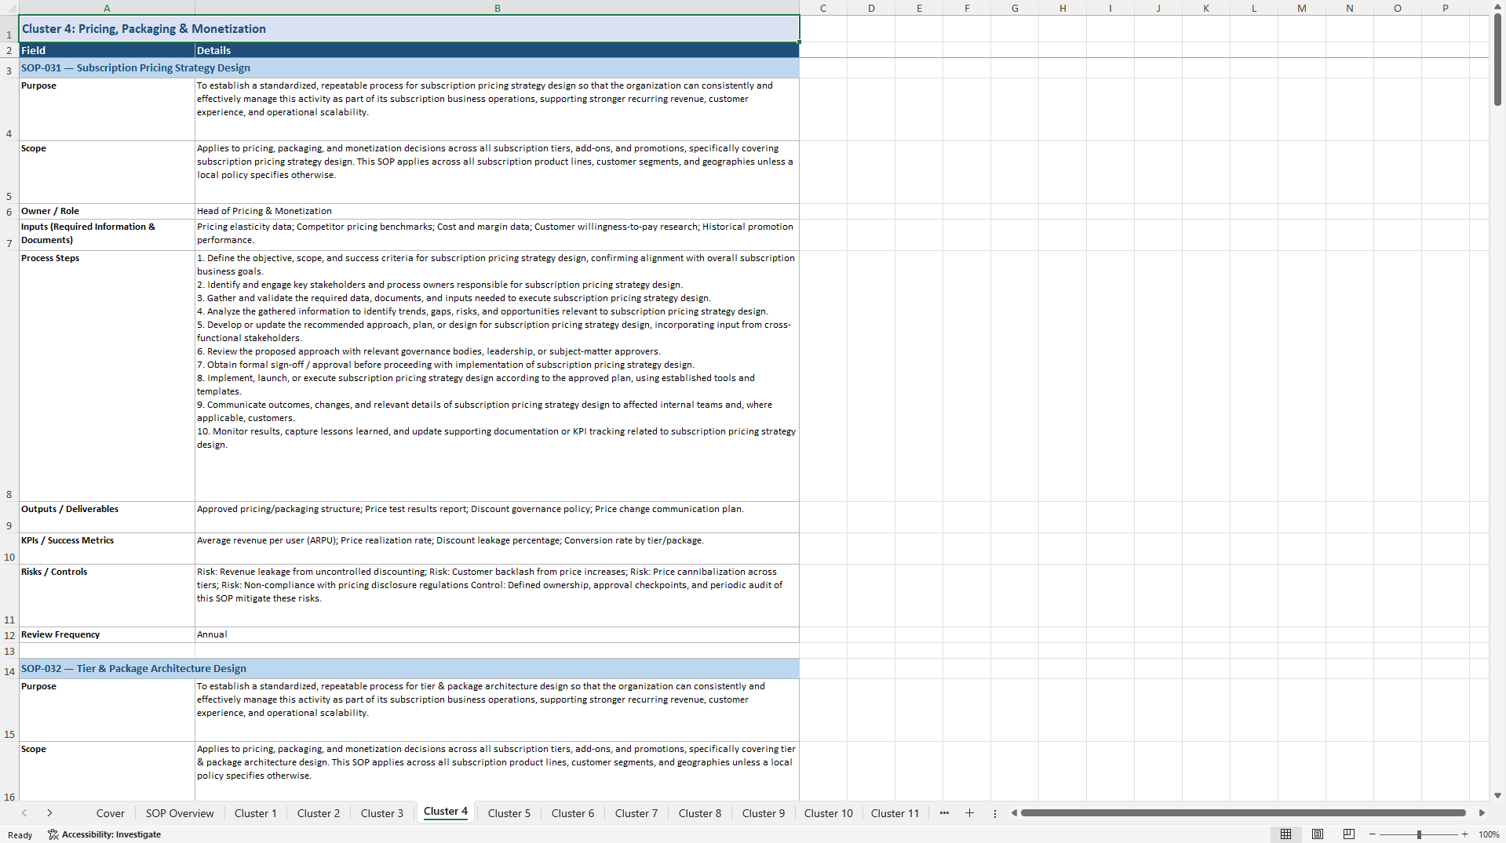
Task: Select SOP-031 Subscription Pricing Strategy Design row
Action: pos(409,68)
